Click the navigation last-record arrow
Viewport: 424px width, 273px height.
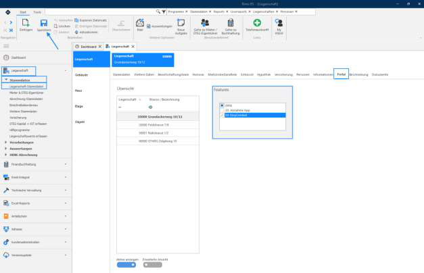point(11,30)
